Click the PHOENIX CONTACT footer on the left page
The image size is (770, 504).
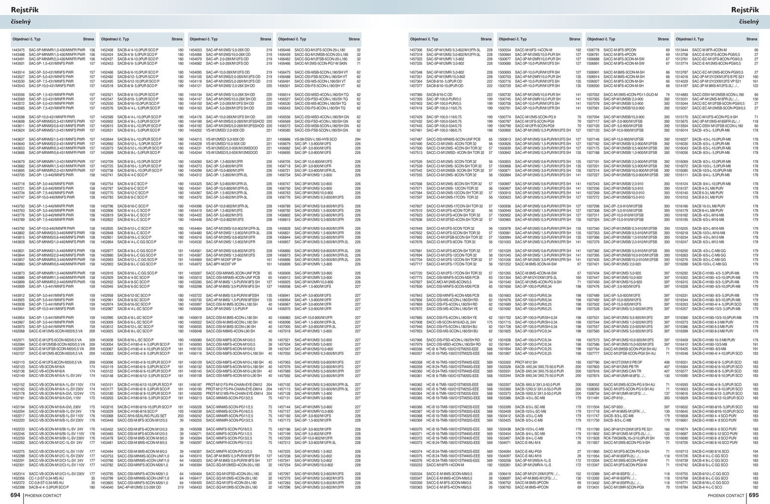[43, 495]
